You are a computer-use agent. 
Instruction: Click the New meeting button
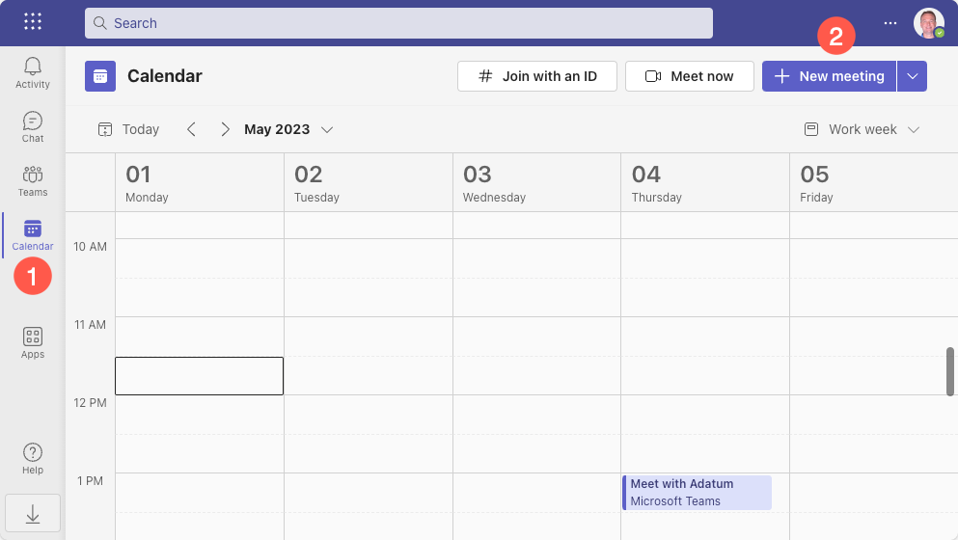pyautogui.click(x=830, y=76)
